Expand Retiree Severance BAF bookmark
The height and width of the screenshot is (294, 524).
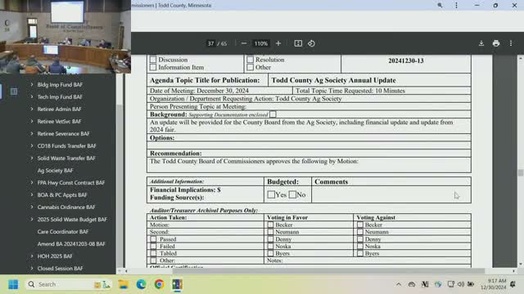coord(32,134)
